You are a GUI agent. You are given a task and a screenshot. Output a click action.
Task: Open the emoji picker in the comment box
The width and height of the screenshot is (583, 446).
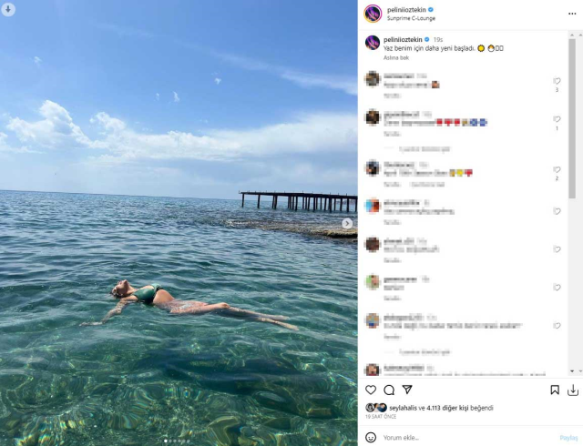371,437
